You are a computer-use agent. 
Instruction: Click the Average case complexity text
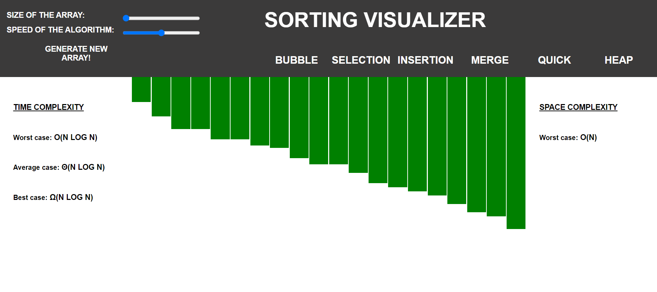tap(59, 167)
